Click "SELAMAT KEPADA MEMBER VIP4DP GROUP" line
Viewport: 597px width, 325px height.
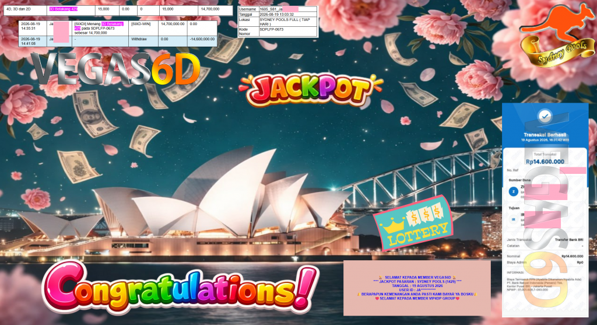(x=417, y=298)
